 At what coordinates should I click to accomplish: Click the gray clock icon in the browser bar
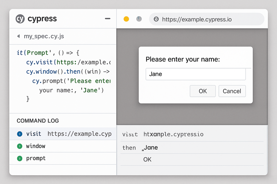[x=139, y=19]
